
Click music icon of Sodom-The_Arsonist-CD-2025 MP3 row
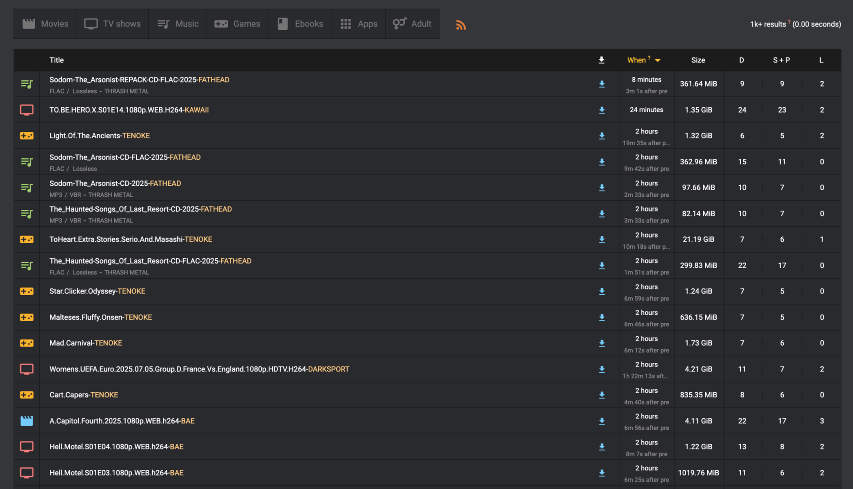click(x=27, y=188)
